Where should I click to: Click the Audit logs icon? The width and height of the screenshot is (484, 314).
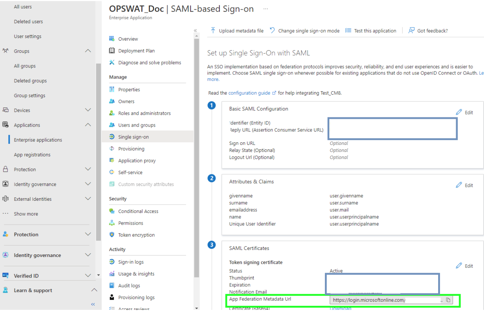pyautogui.click(x=112, y=286)
